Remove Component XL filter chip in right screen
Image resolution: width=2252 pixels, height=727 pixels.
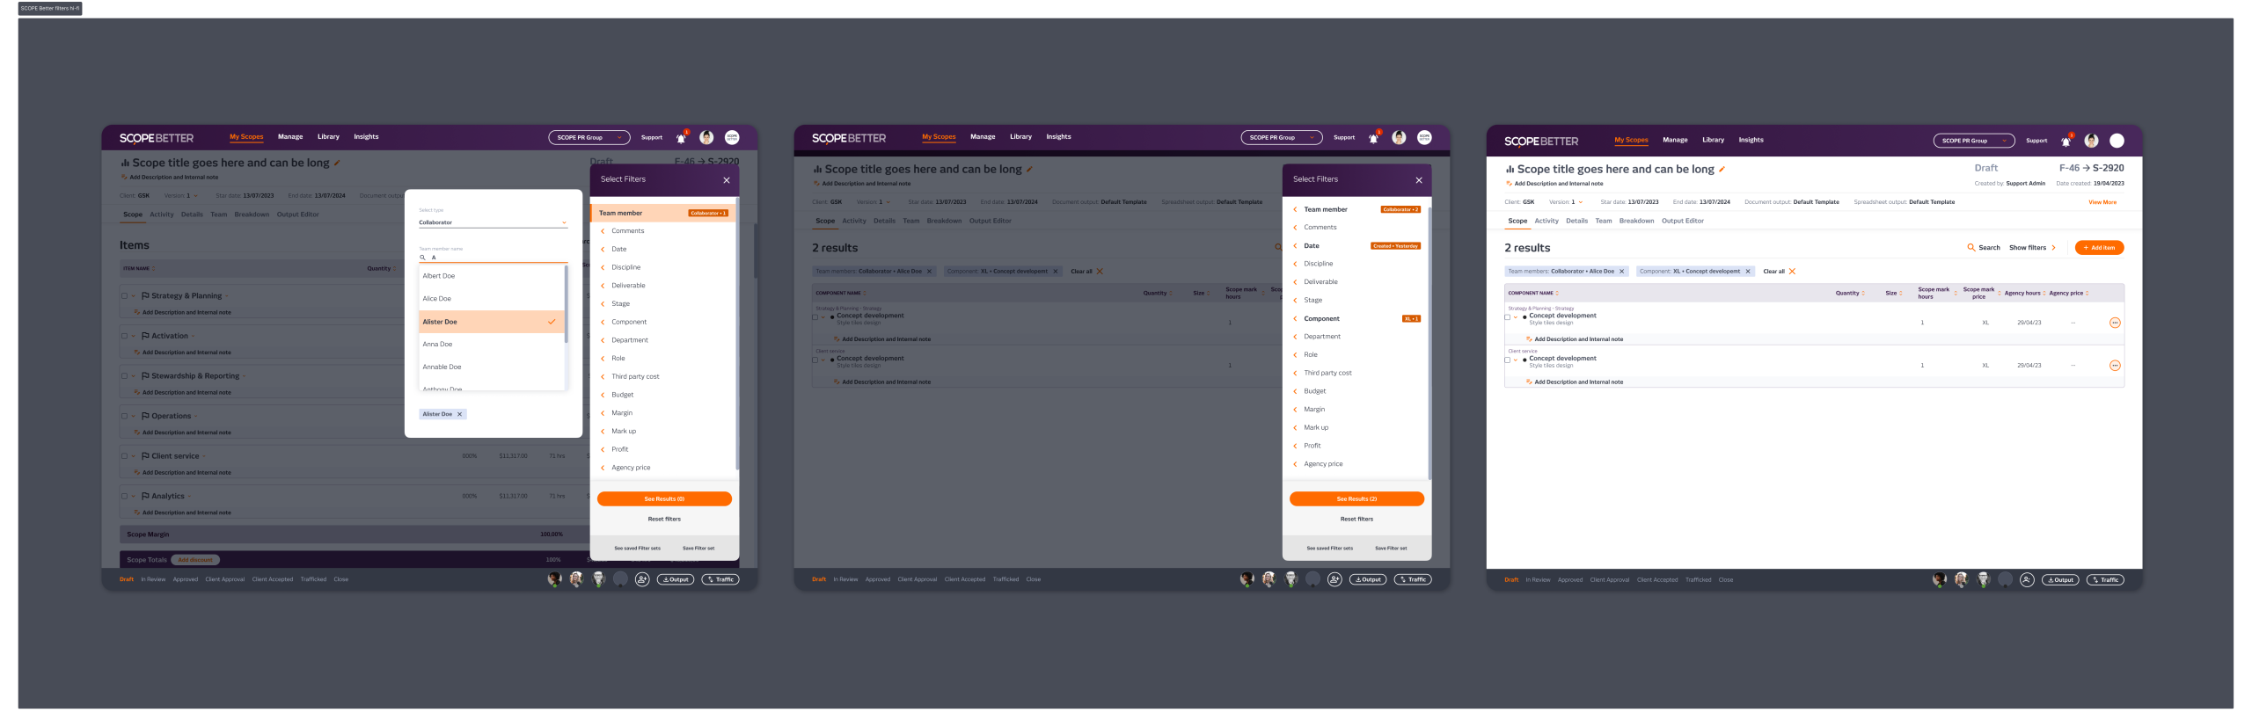1747,272
